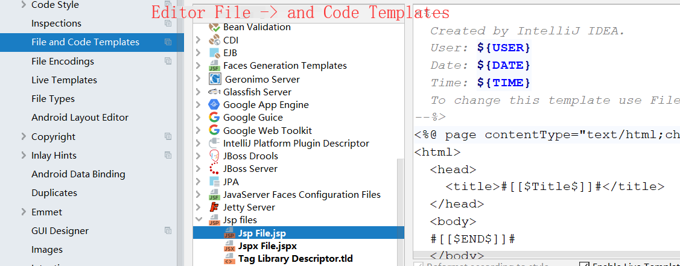Click the project-level icon next to GUI Designer
Screen dimensions: 680x266
click(168, 230)
